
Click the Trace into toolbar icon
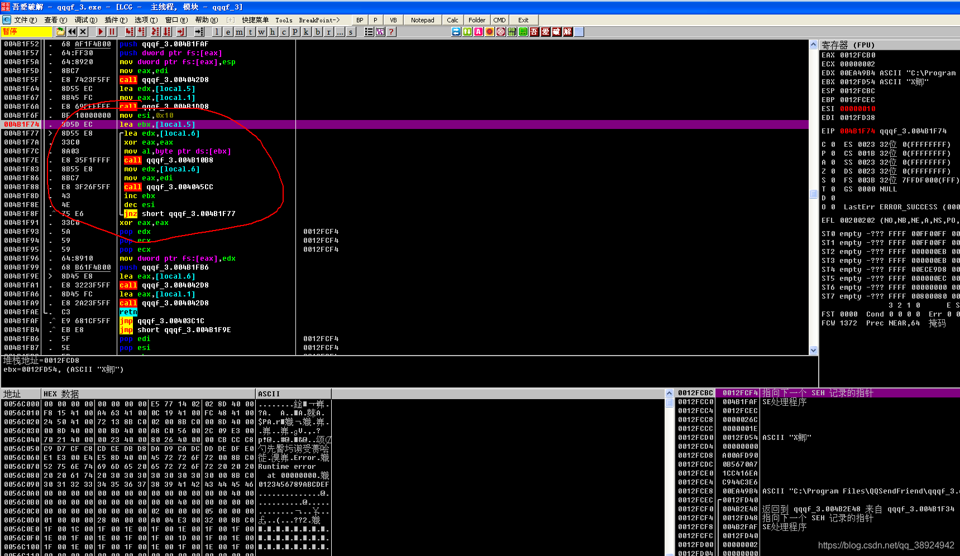[x=155, y=32]
